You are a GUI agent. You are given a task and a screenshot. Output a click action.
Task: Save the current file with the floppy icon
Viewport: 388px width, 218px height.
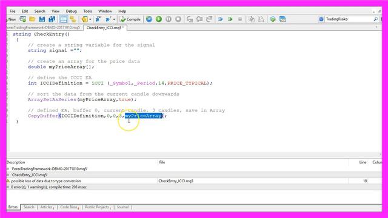click(x=42, y=19)
